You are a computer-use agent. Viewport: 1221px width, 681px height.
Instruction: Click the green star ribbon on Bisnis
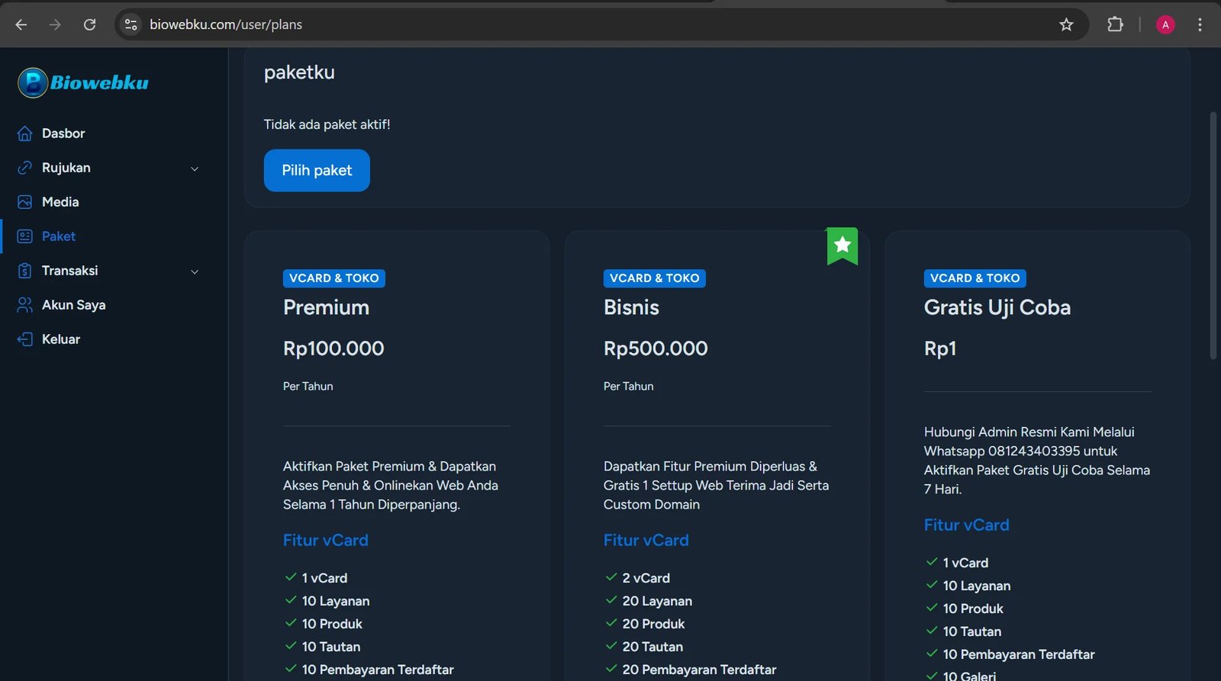click(x=842, y=246)
